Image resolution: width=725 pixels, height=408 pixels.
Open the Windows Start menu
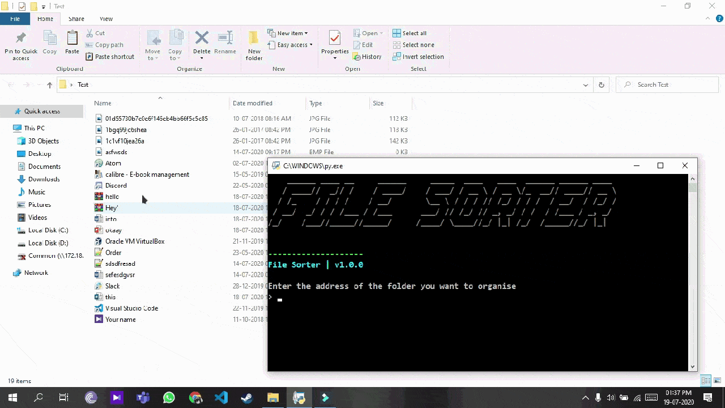12,398
